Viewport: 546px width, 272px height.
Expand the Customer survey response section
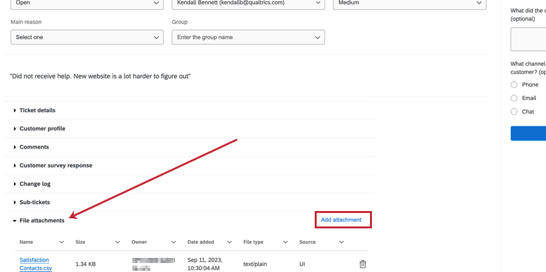pyautogui.click(x=53, y=166)
